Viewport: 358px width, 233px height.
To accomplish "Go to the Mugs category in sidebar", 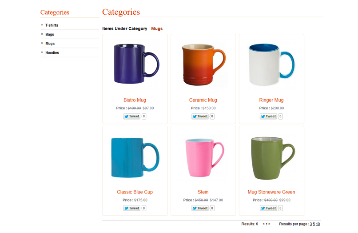I will pyautogui.click(x=50, y=44).
